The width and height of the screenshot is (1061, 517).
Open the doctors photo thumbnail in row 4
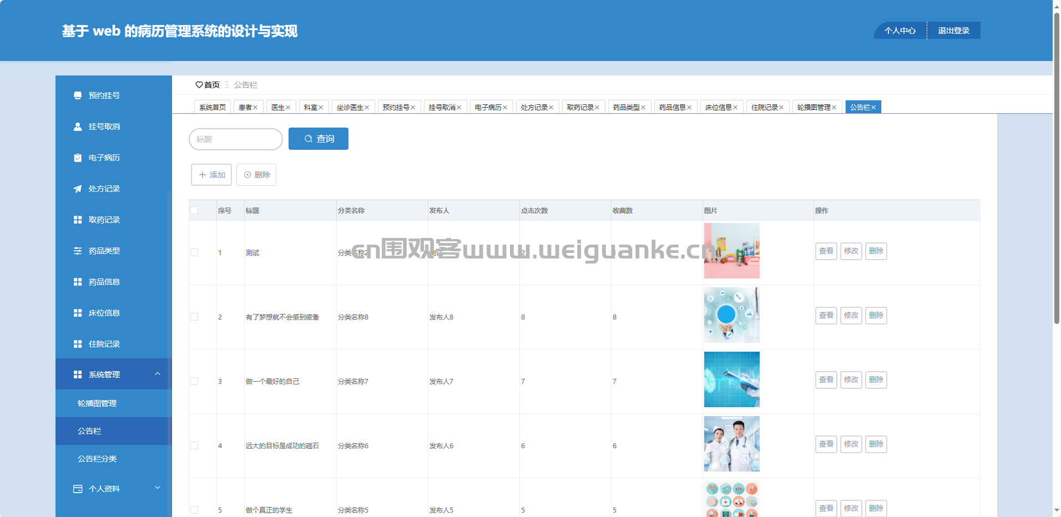pyautogui.click(x=732, y=444)
